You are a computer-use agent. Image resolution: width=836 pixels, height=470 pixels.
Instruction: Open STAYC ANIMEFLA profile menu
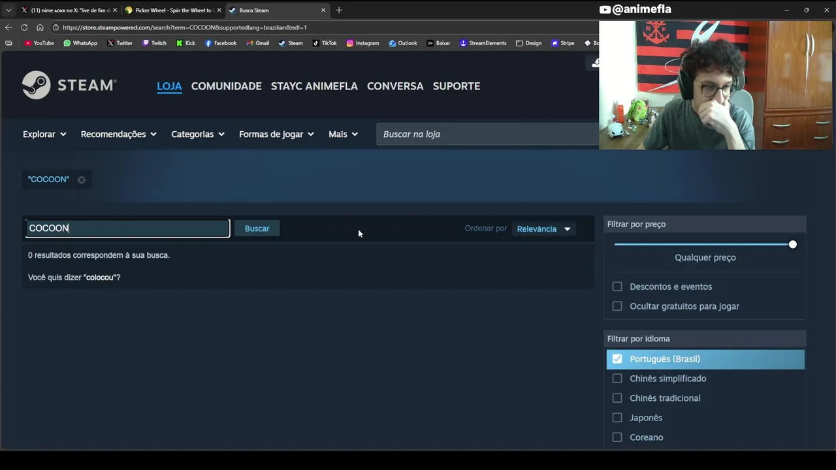tap(314, 86)
